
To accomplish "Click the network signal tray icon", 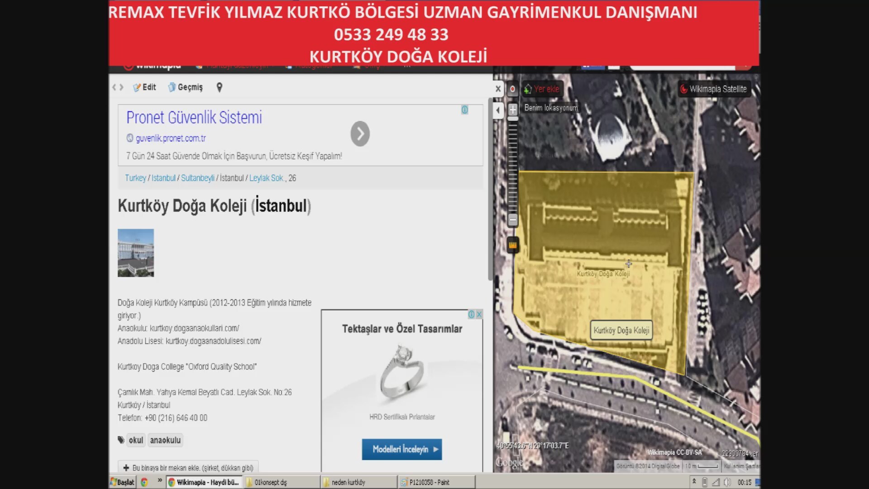I will [716, 482].
